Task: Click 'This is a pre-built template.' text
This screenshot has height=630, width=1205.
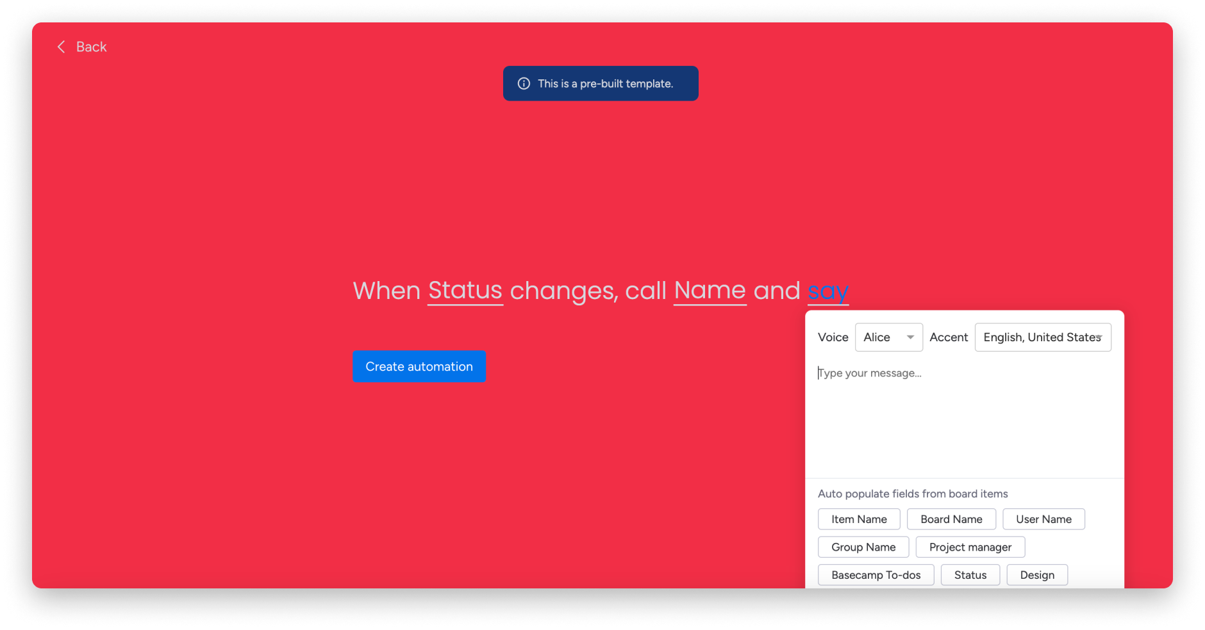Action: 605,83
